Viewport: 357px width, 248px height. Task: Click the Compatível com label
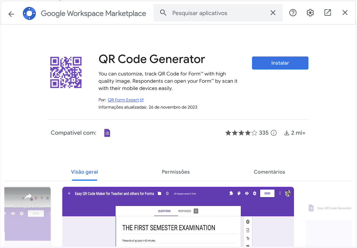point(74,133)
